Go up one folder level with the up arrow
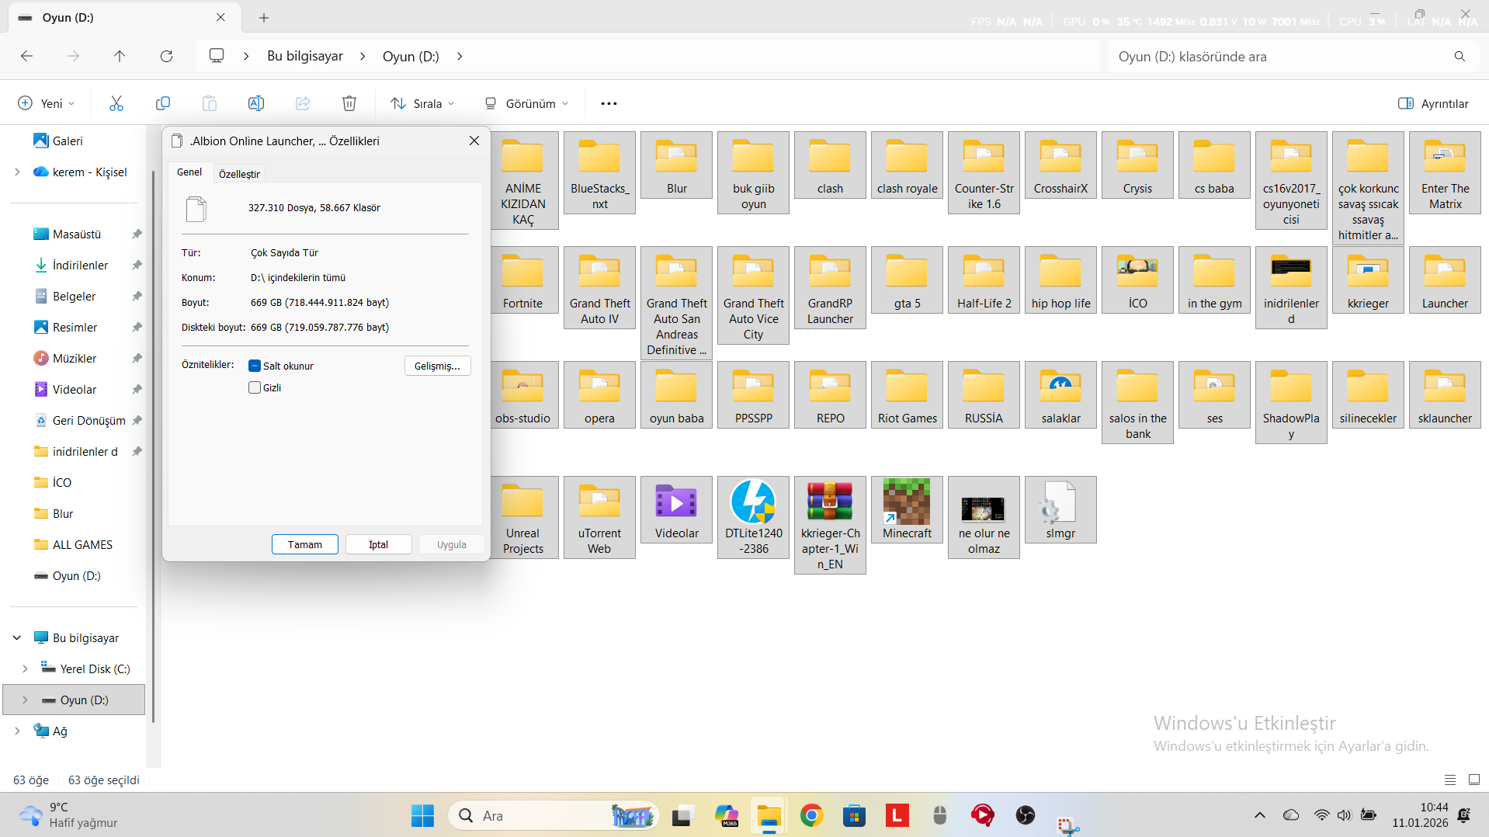Viewport: 1489px width, 837px height. (120, 56)
